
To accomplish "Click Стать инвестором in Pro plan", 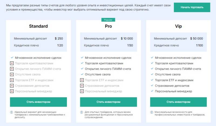I will (108, 102).
